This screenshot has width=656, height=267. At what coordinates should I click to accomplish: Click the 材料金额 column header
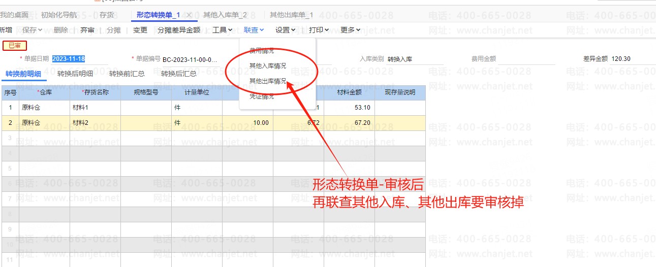pyautogui.click(x=350, y=93)
